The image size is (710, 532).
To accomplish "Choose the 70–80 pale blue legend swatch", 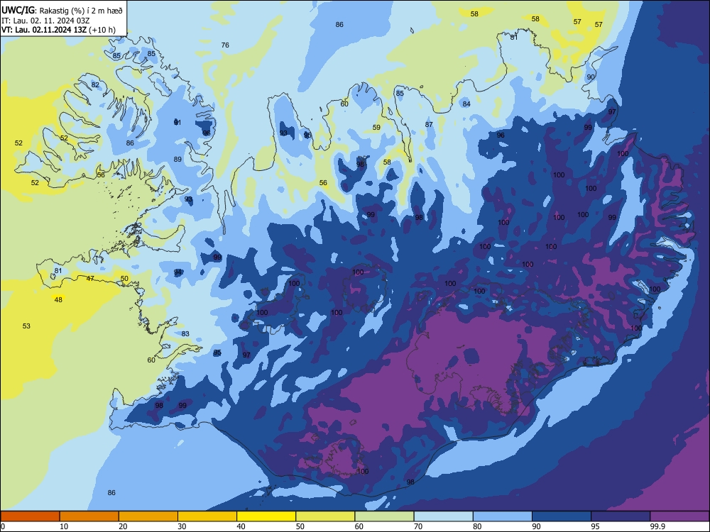I will (x=443, y=516).
